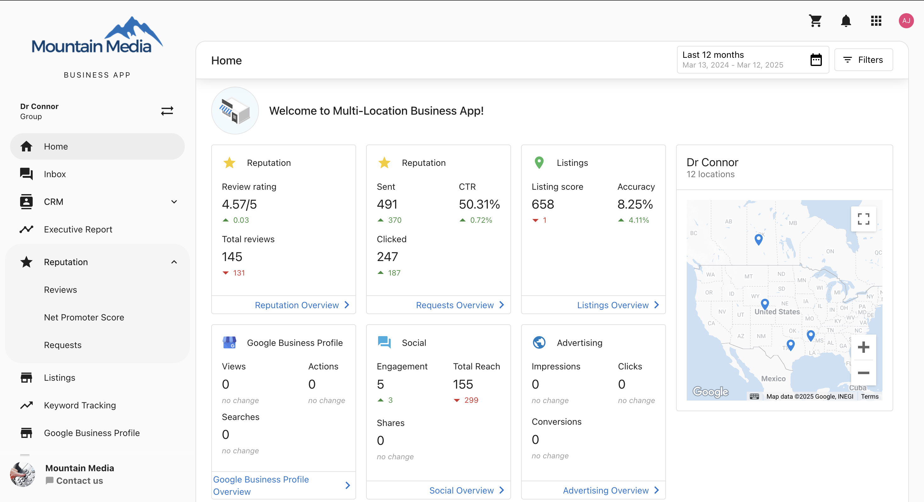Click the CTR 50.31% value
The image size is (924, 502).
point(479,205)
